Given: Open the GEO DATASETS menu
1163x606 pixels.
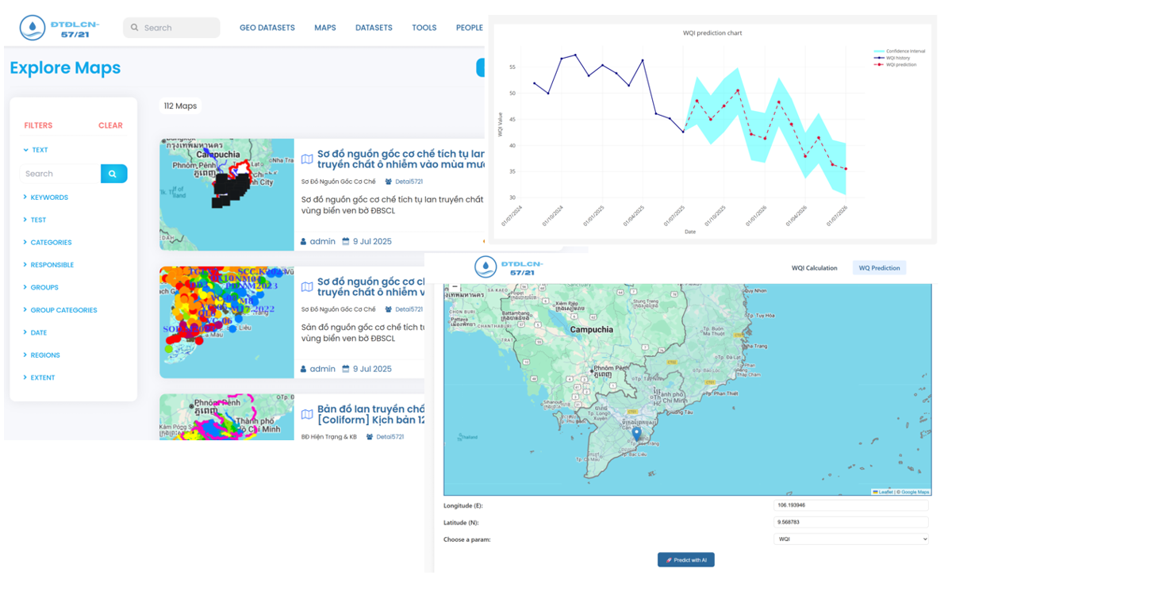Looking at the screenshot, I should [267, 28].
